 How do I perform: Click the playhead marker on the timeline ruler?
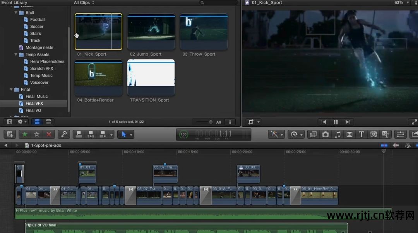tap(384, 151)
